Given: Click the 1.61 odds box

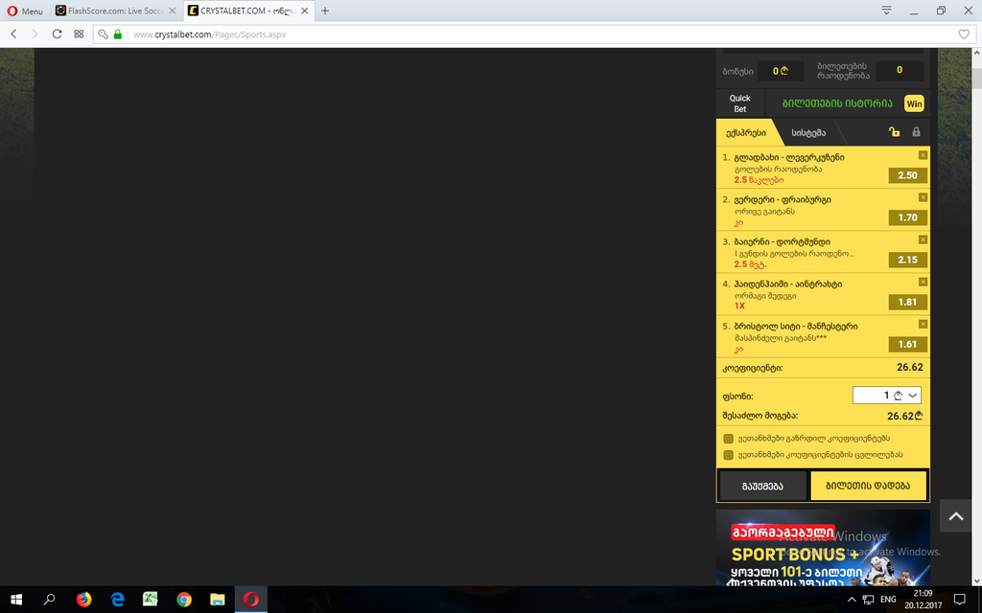Looking at the screenshot, I should pos(907,344).
